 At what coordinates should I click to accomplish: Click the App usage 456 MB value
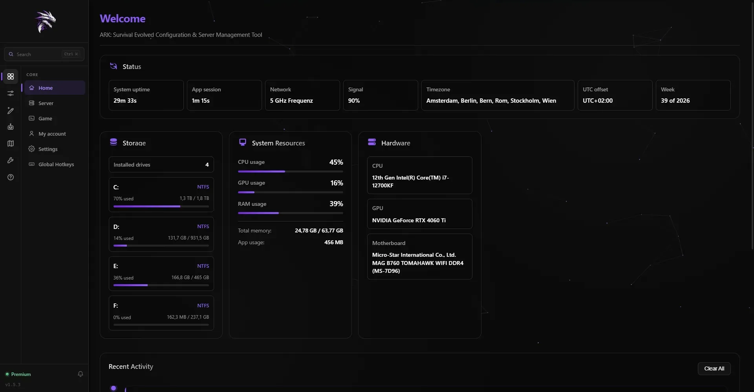tap(334, 242)
